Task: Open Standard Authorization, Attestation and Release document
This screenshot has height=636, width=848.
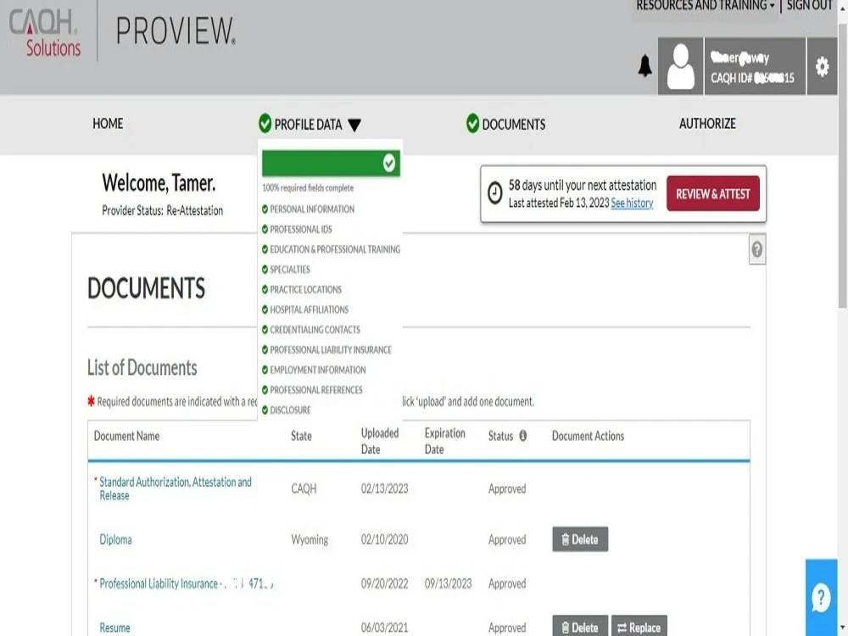Action: [x=176, y=488]
